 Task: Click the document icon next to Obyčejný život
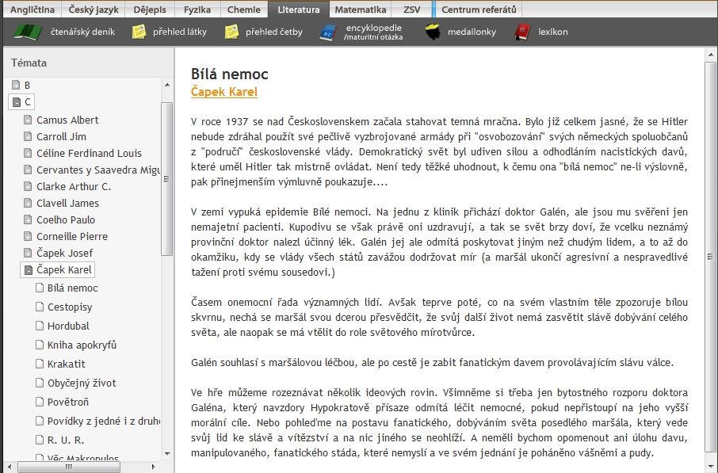pyautogui.click(x=40, y=383)
